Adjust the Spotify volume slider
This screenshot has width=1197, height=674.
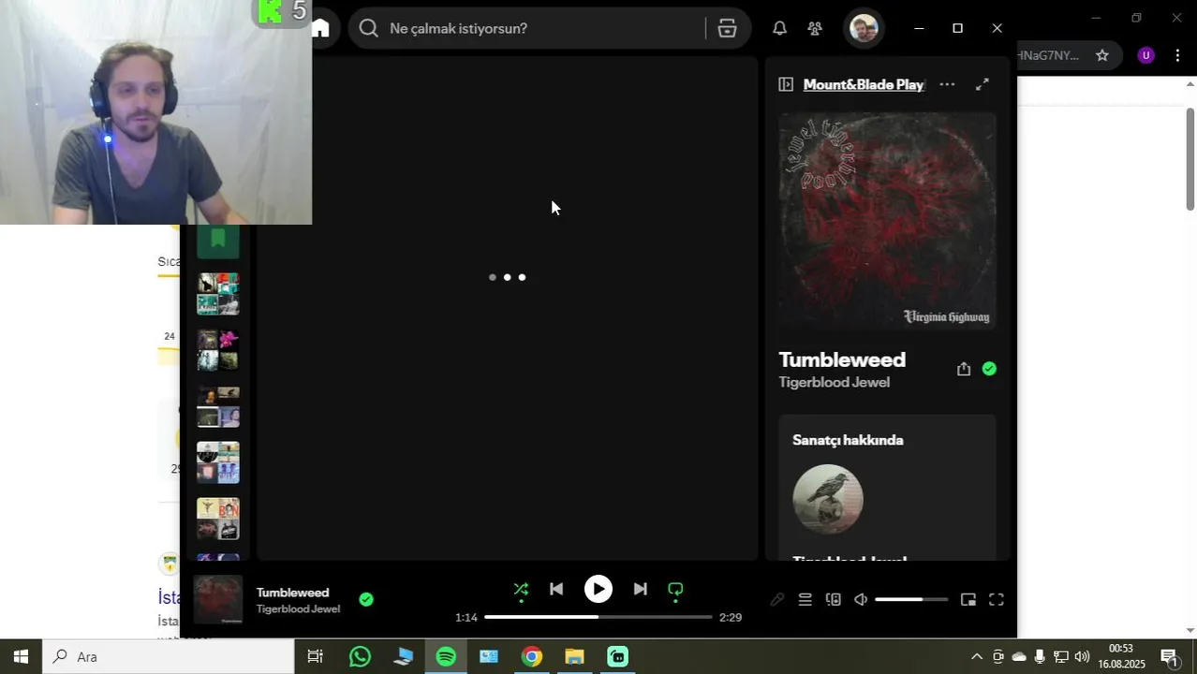point(911,600)
